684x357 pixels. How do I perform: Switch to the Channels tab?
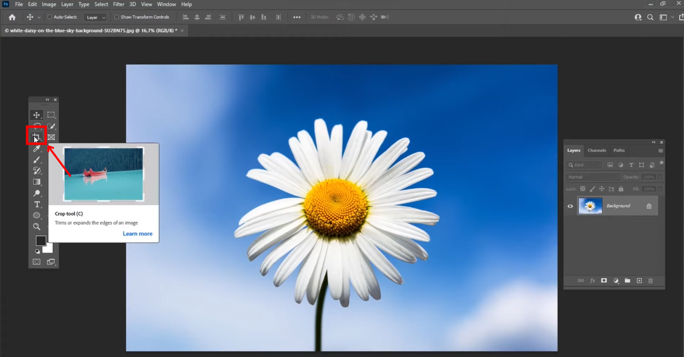(x=597, y=150)
